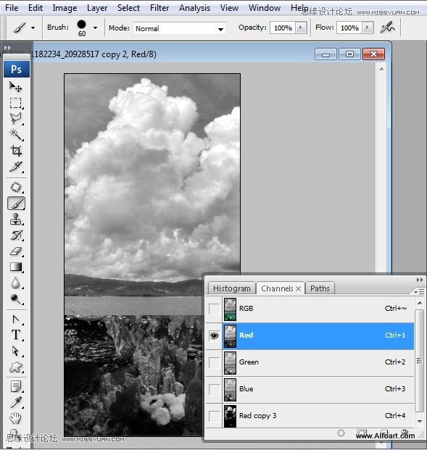Open the Analysis menu
Viewport: 427px width, 450px height.
(194, 8)
